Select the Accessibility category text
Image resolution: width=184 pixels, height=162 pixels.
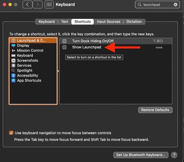click(28, 76)
